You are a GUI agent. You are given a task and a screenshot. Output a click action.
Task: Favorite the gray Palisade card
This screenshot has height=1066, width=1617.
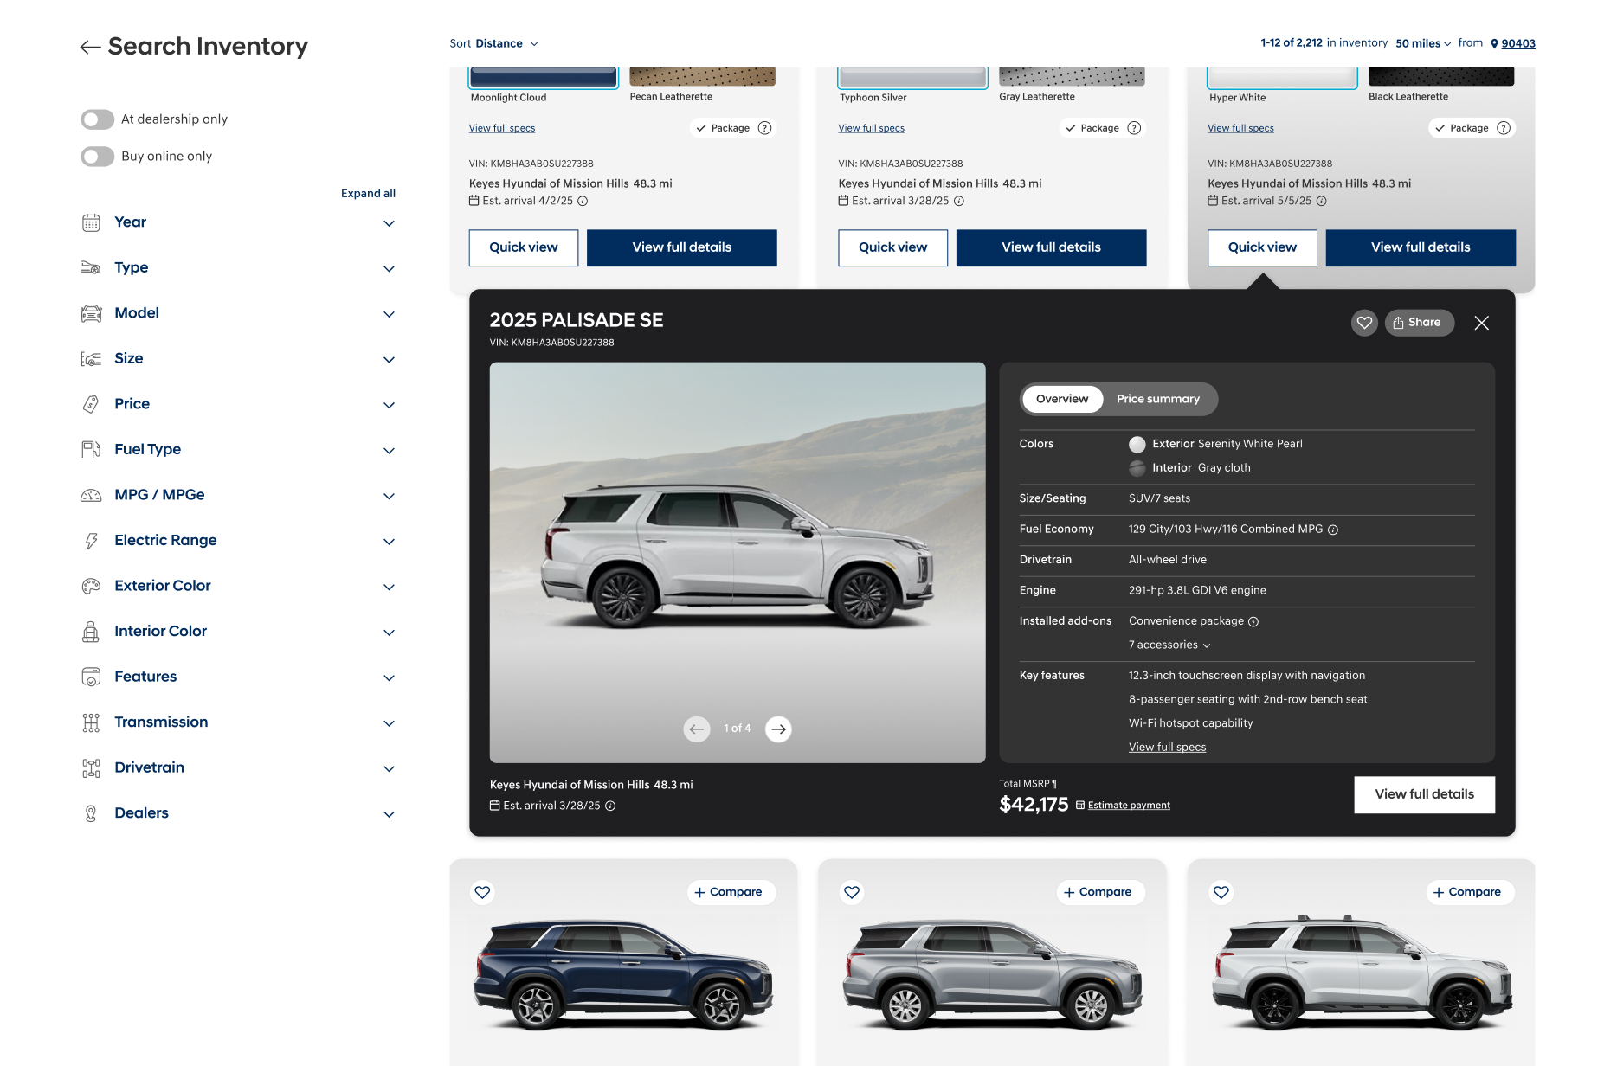click(852, 892)
